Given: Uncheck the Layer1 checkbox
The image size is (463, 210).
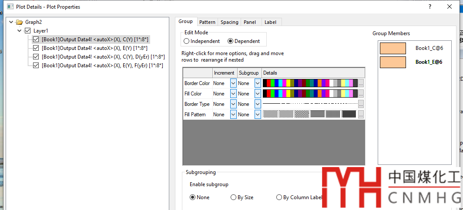Looking at the screenshot, I should pyautogui.click(x=28, y=31).
